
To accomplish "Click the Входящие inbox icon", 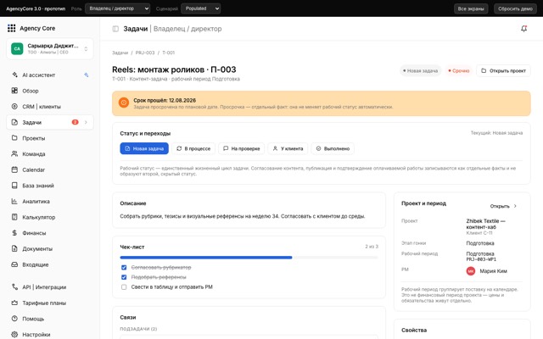I will click(14, 264).
